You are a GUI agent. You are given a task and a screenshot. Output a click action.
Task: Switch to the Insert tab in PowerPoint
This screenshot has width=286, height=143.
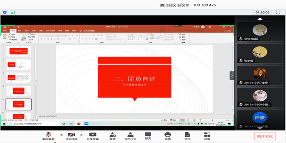pyautogui.click(x=20, y=31)
